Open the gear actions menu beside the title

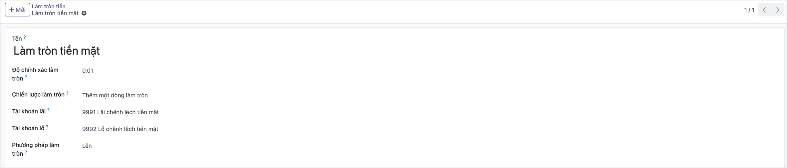(84, 13)
